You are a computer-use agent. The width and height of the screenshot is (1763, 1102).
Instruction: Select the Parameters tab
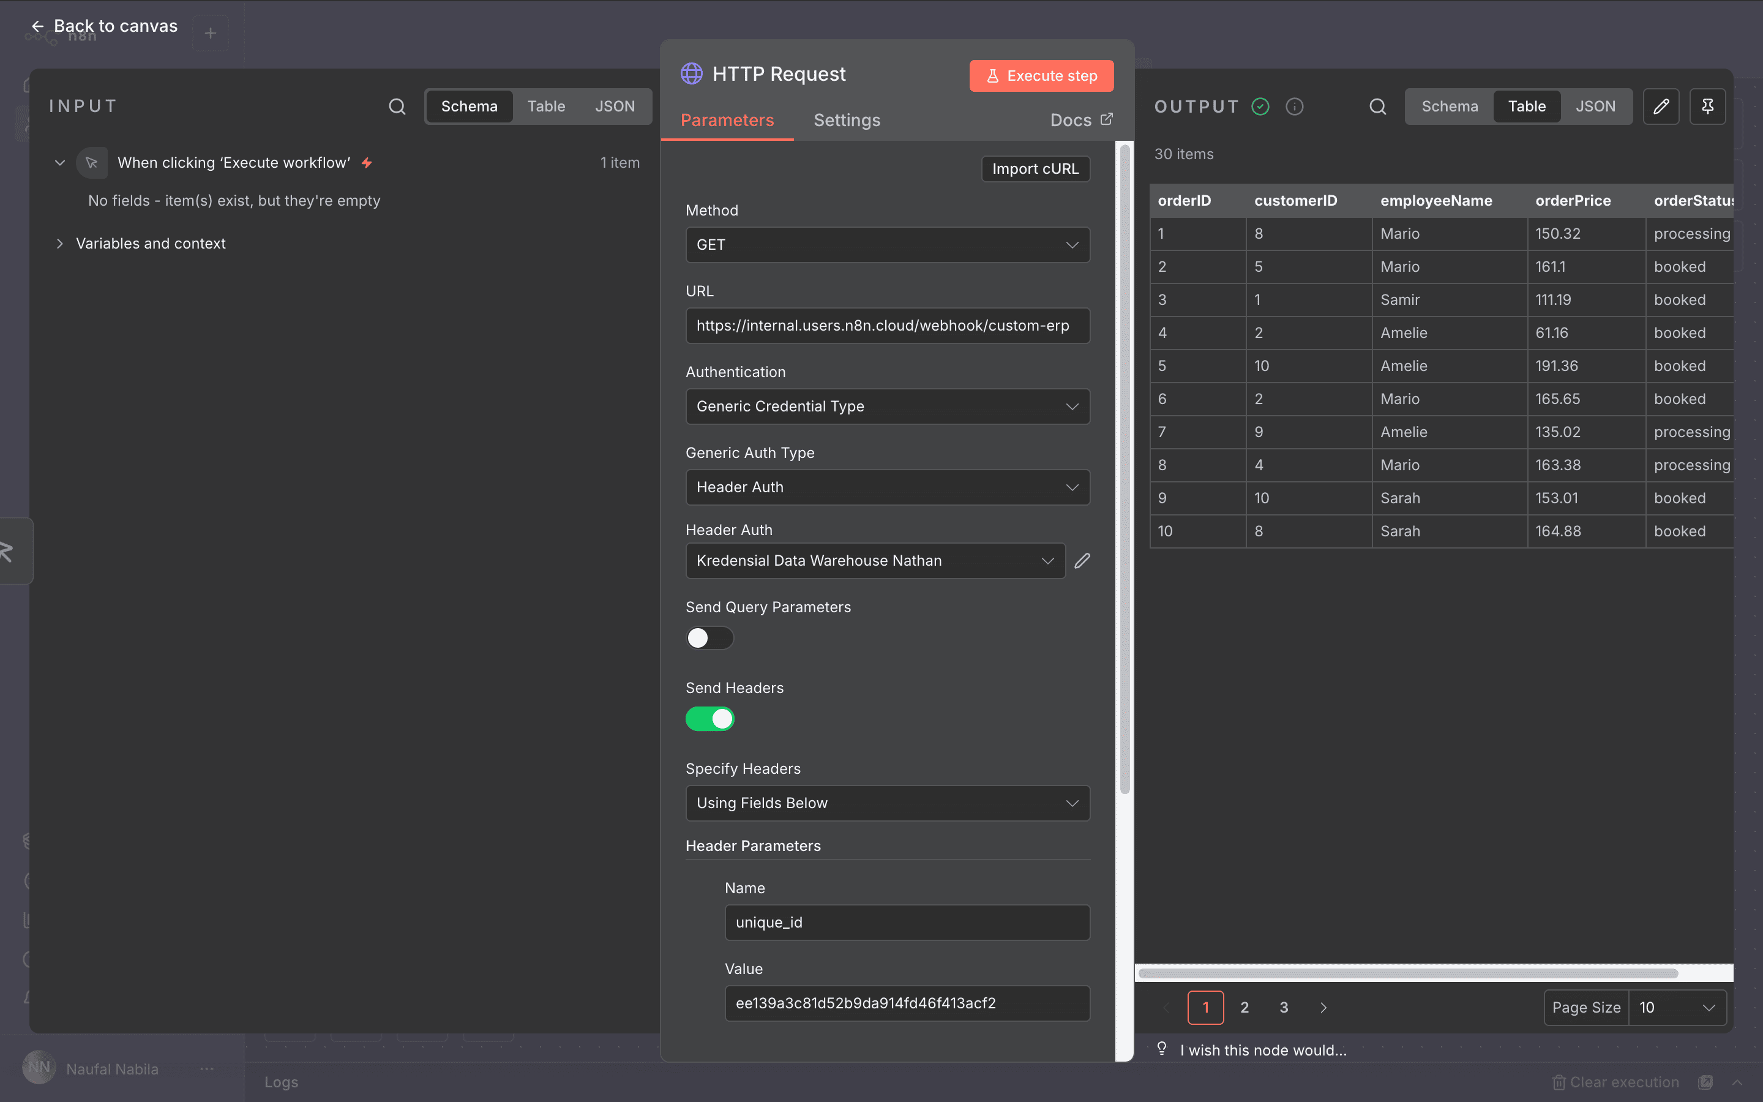pyautogui.click(x=727, y=120)
